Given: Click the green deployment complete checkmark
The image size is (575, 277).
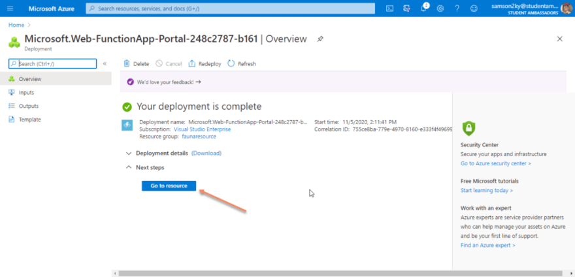Looking at the screenshot, I should (x=127, y=107).
